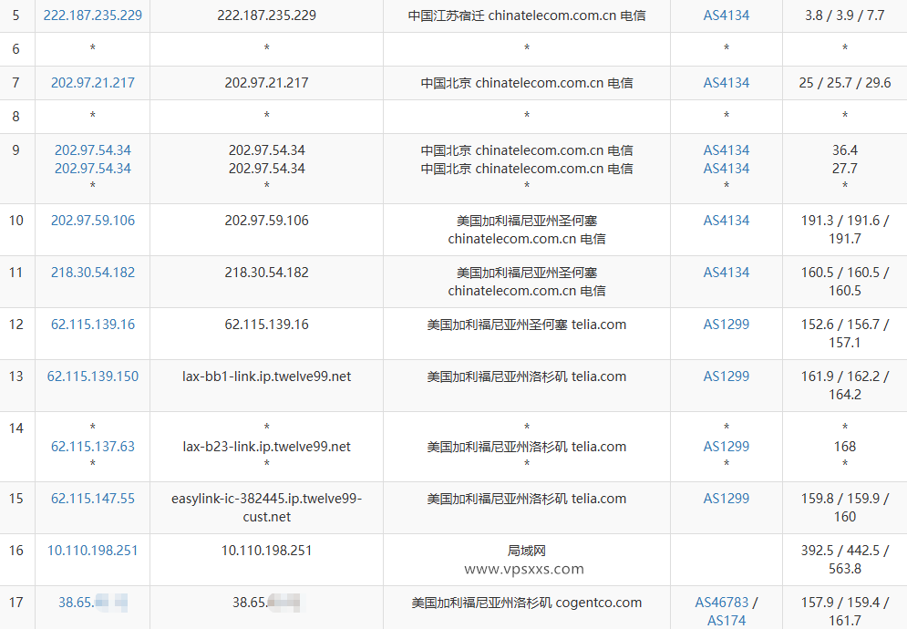Select the 62.115.137.63 link on hop 14
Screen dimensions: 907x629
tap(91, 446)
